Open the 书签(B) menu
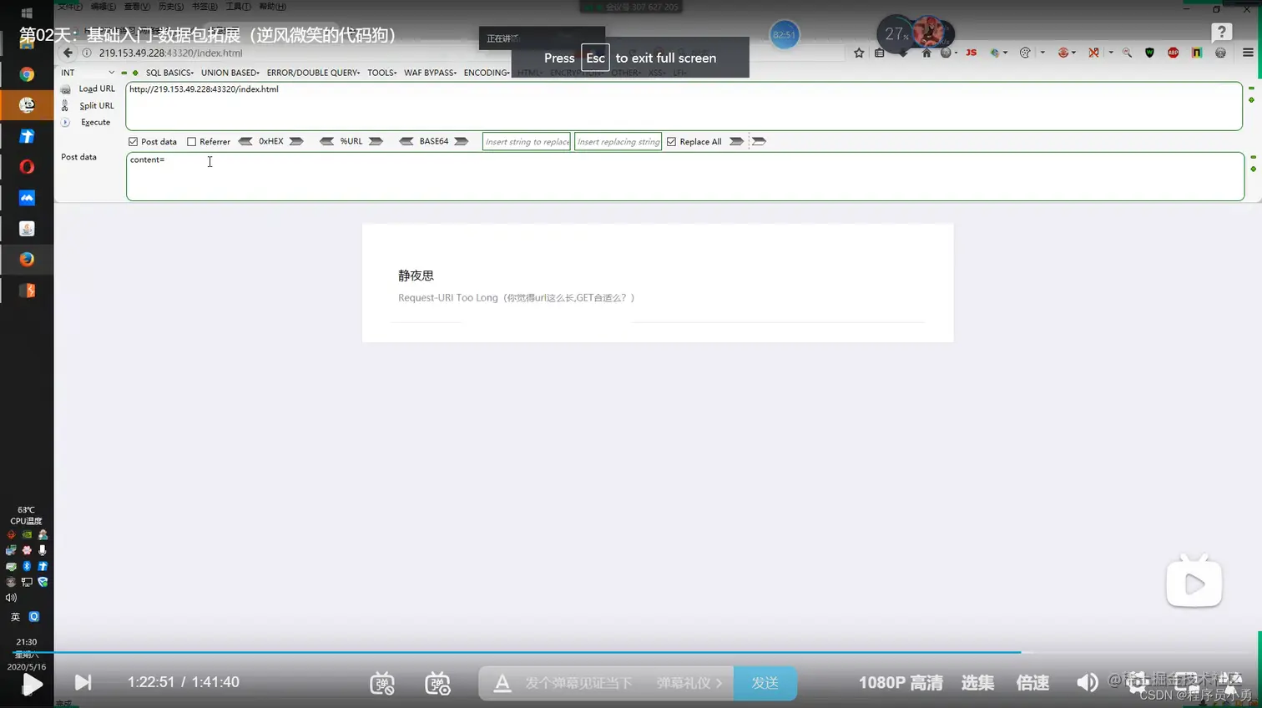This screenshot has width=1262, height=708. 204,7
